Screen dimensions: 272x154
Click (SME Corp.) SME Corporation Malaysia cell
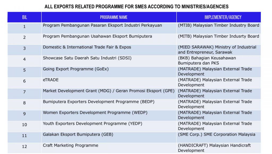click(x=219, y=137)
